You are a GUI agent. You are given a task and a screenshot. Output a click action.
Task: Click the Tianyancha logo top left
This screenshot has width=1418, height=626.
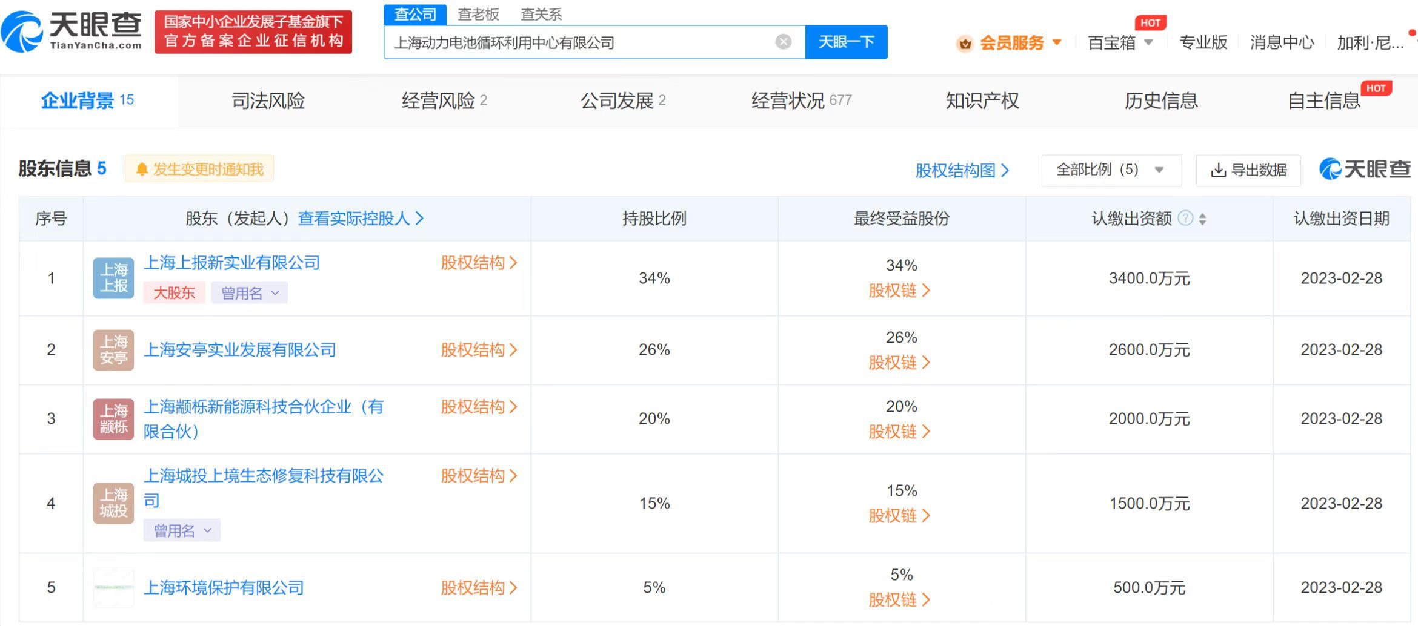[x=73, y=29]
